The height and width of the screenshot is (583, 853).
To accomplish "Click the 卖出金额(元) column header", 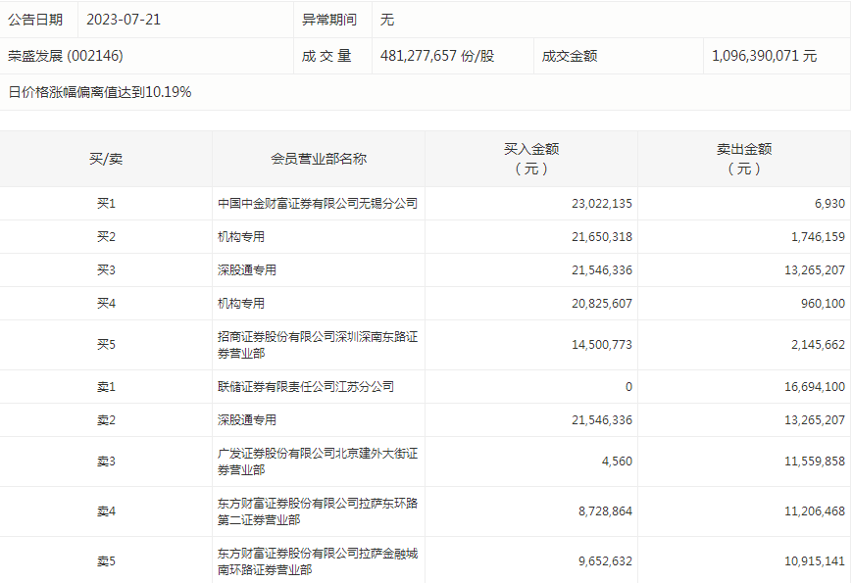I will [743, 157].
